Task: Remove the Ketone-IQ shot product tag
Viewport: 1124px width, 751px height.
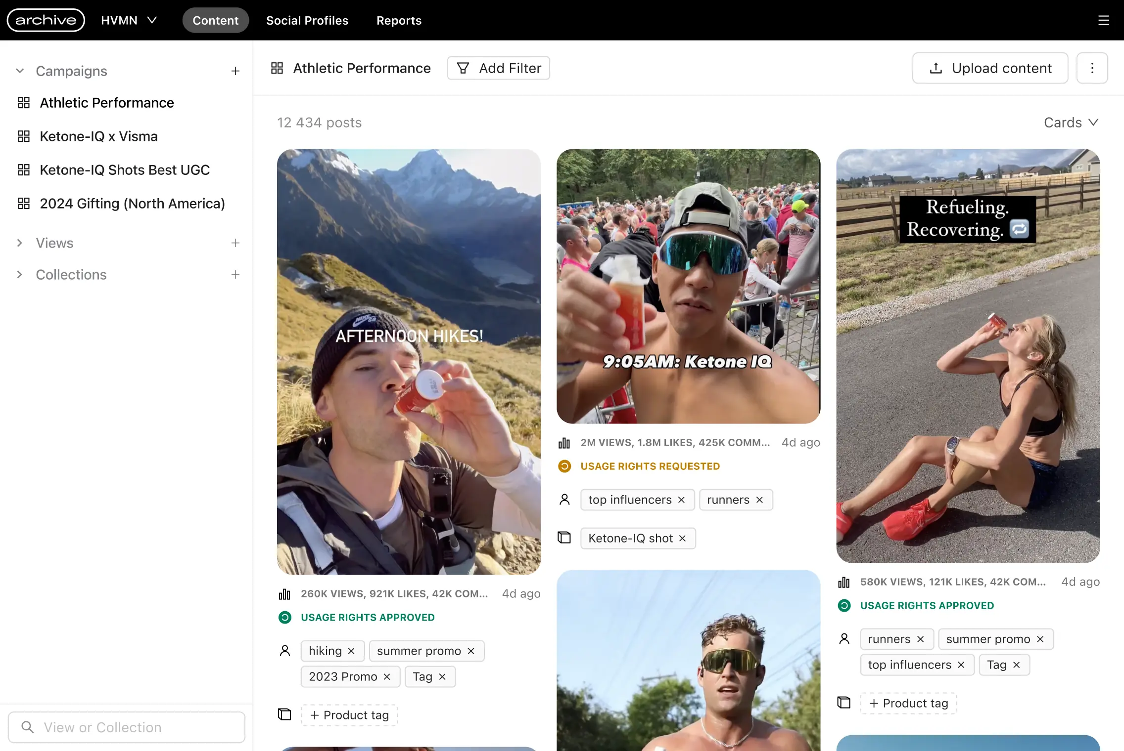Action: pos(682,539)
